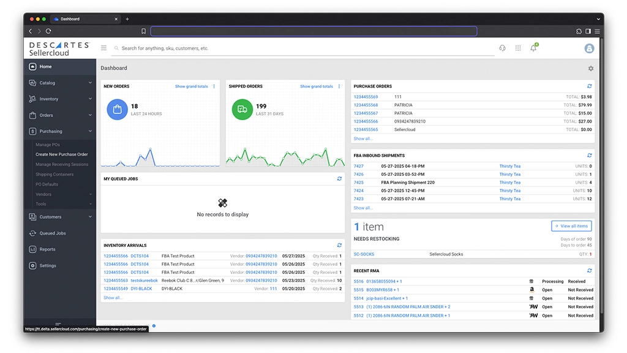Click the user account avatar icon

[x=588, y=48]
